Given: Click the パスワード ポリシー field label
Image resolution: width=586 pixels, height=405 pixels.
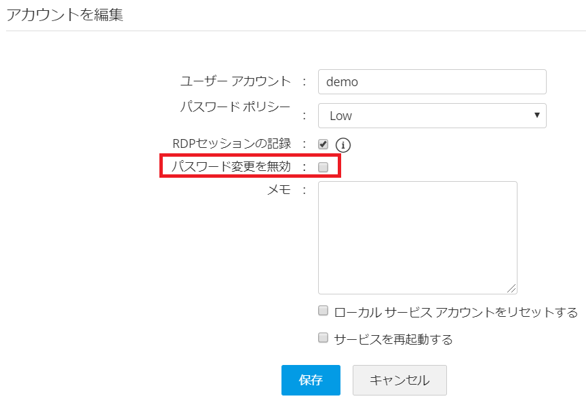Looking at the screenshot, I should [235, 107].
